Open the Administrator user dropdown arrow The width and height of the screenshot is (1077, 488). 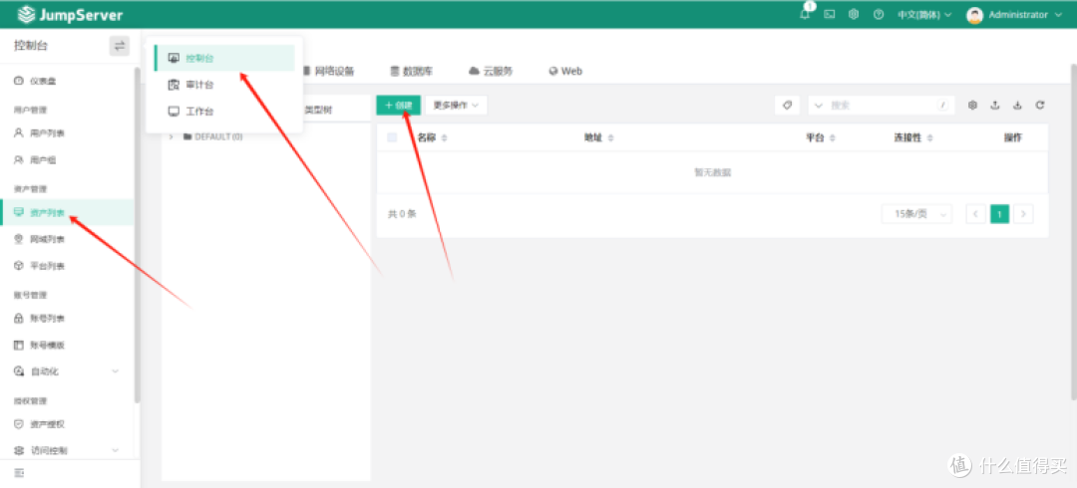point(1058,14)
